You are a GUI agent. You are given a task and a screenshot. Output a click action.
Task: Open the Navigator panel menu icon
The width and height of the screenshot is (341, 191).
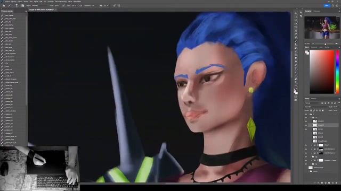click(339, 11)
